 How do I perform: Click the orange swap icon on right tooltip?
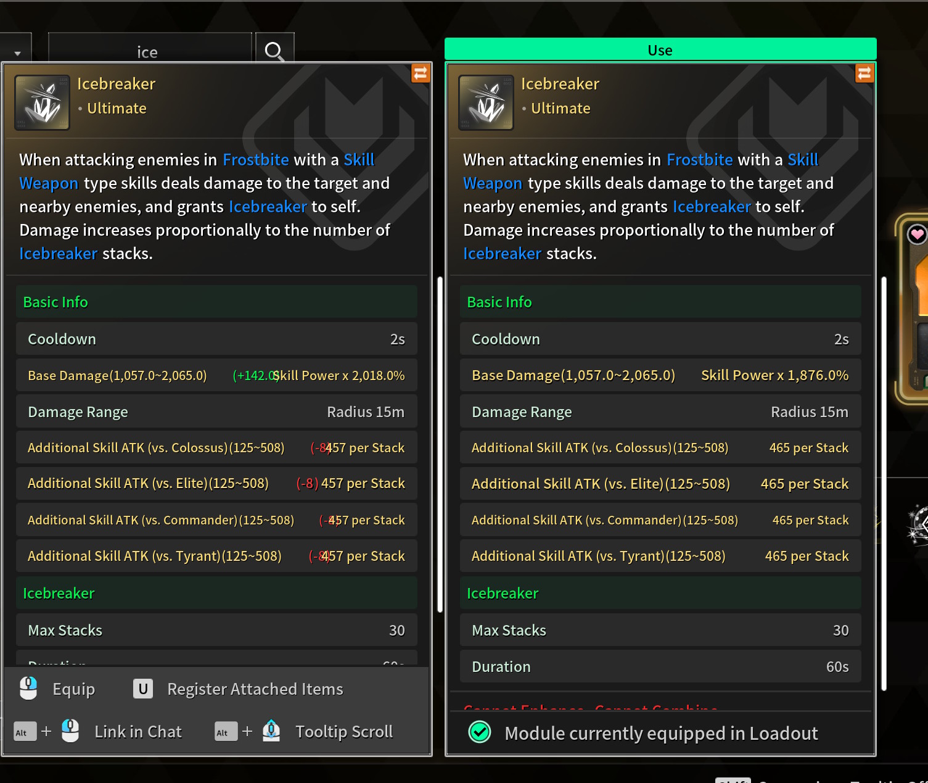click(864, 73)
